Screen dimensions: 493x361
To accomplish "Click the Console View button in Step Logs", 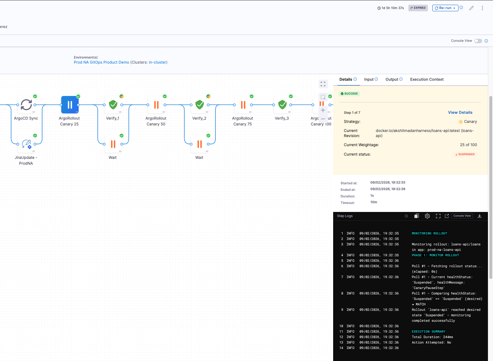I will pyautogui.click(x=462, y=216).
